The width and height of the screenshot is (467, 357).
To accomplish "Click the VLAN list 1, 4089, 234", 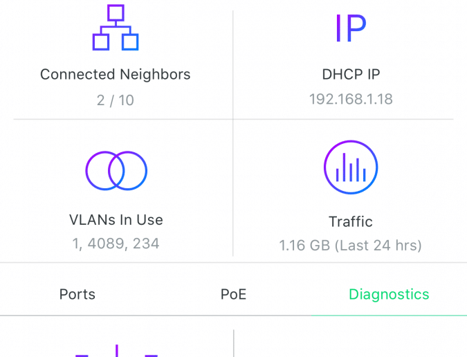I will tap(116, 244).
